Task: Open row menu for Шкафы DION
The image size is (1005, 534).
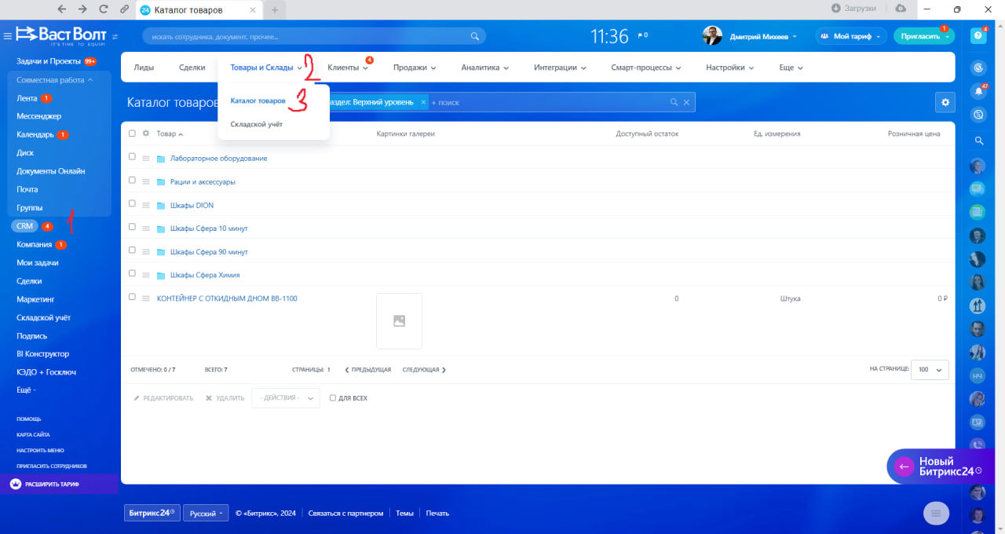Action: (x=146, y=206)
